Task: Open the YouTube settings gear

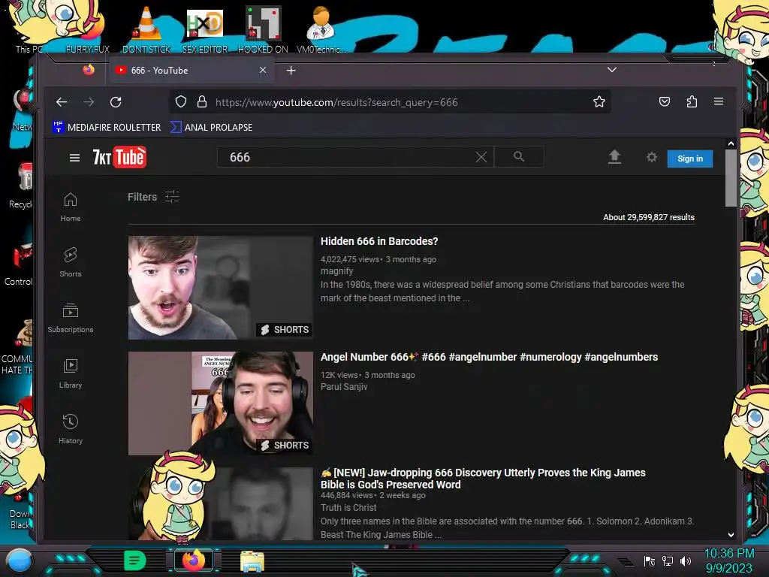Action: [x=651, y=157]
